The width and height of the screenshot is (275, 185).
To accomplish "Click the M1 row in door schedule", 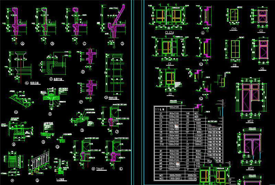I will (161, 151).
